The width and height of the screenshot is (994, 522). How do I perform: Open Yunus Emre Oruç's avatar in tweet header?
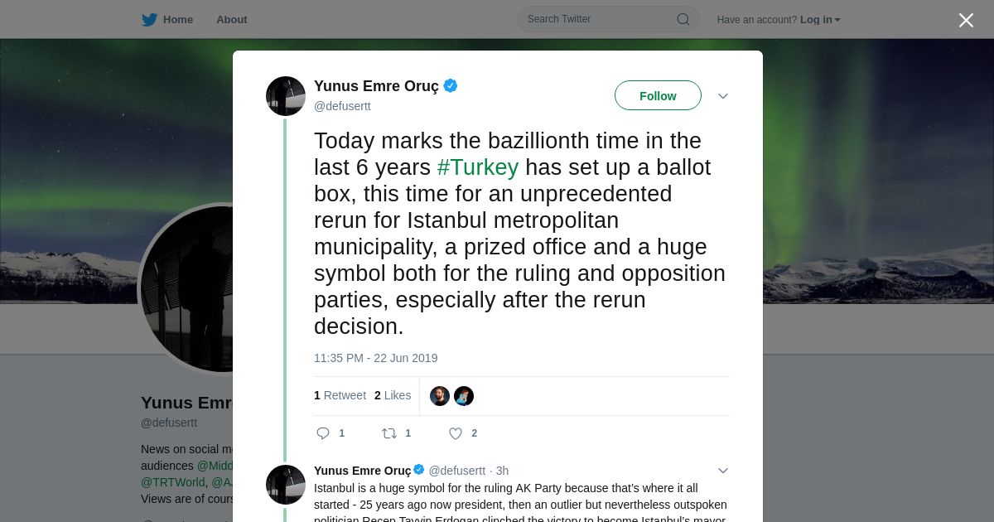[x=286, y=96]
